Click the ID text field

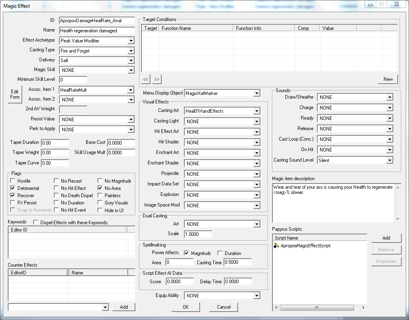click(x=97, y=21)
